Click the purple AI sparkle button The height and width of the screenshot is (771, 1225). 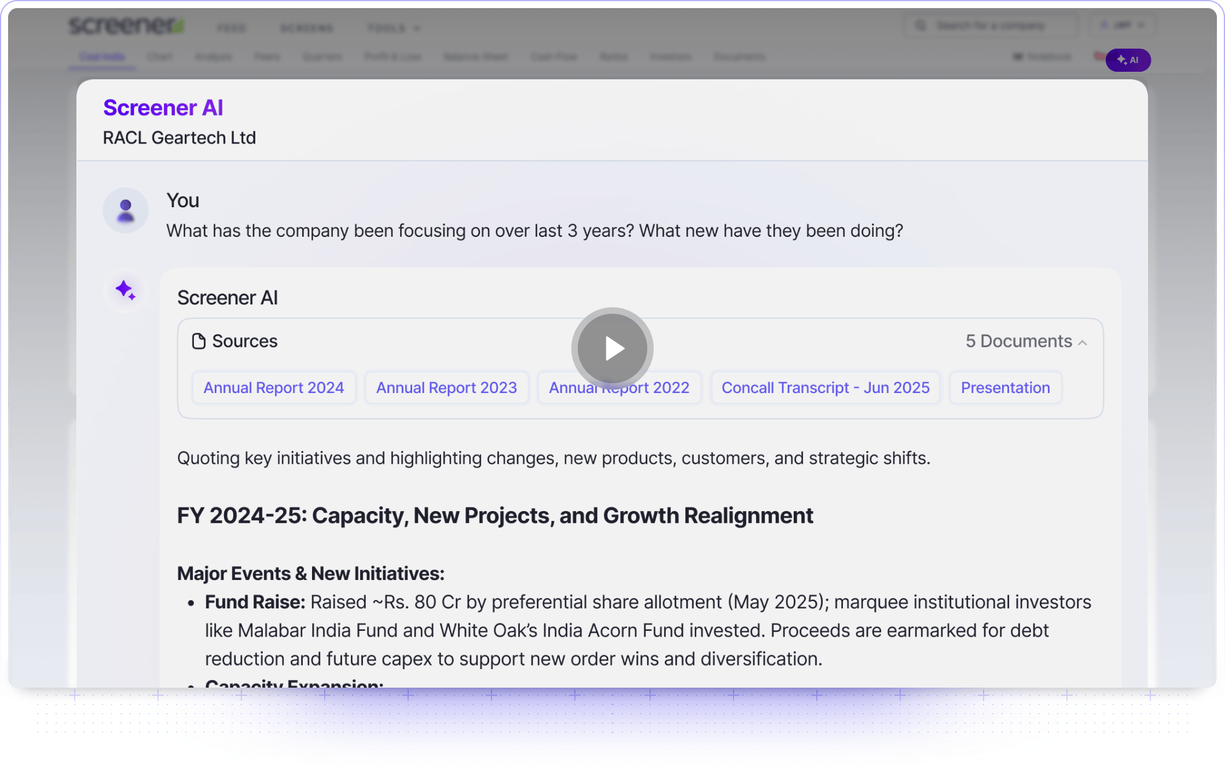(x=1128, y=60)
